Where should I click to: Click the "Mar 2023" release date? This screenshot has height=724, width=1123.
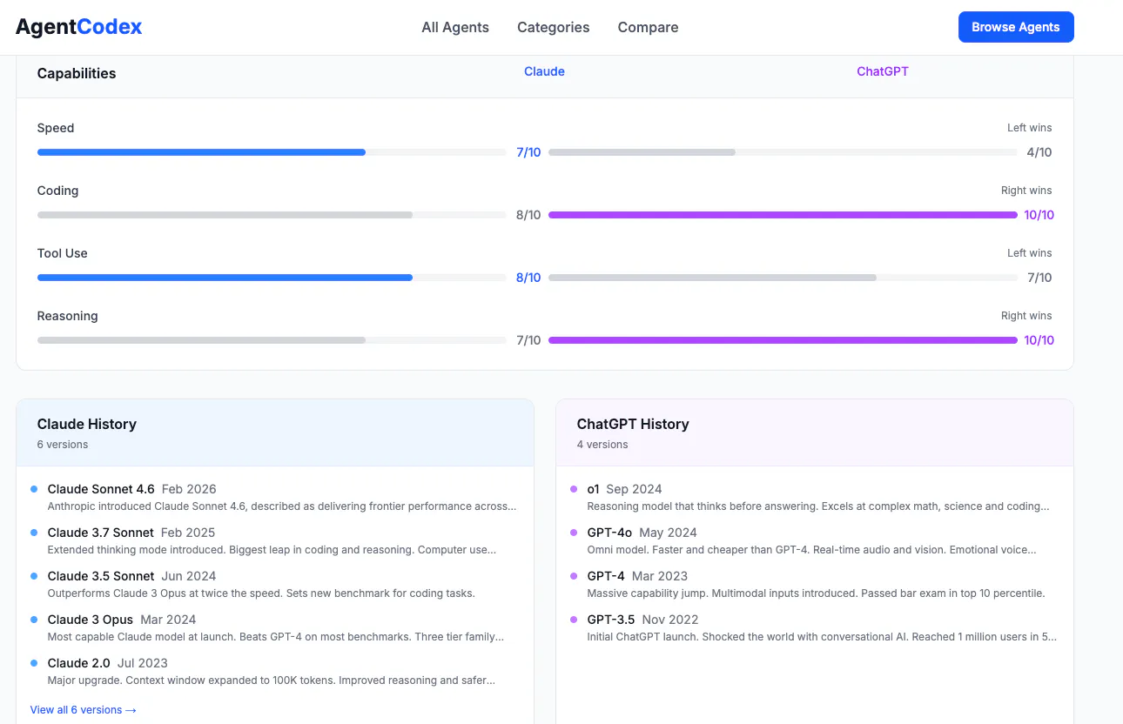click(660, 576)
